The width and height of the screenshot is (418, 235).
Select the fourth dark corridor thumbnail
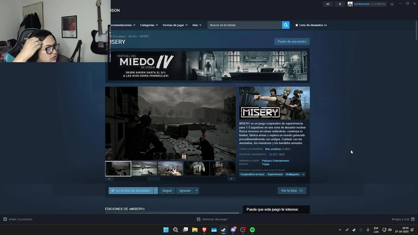coord(197,169)
